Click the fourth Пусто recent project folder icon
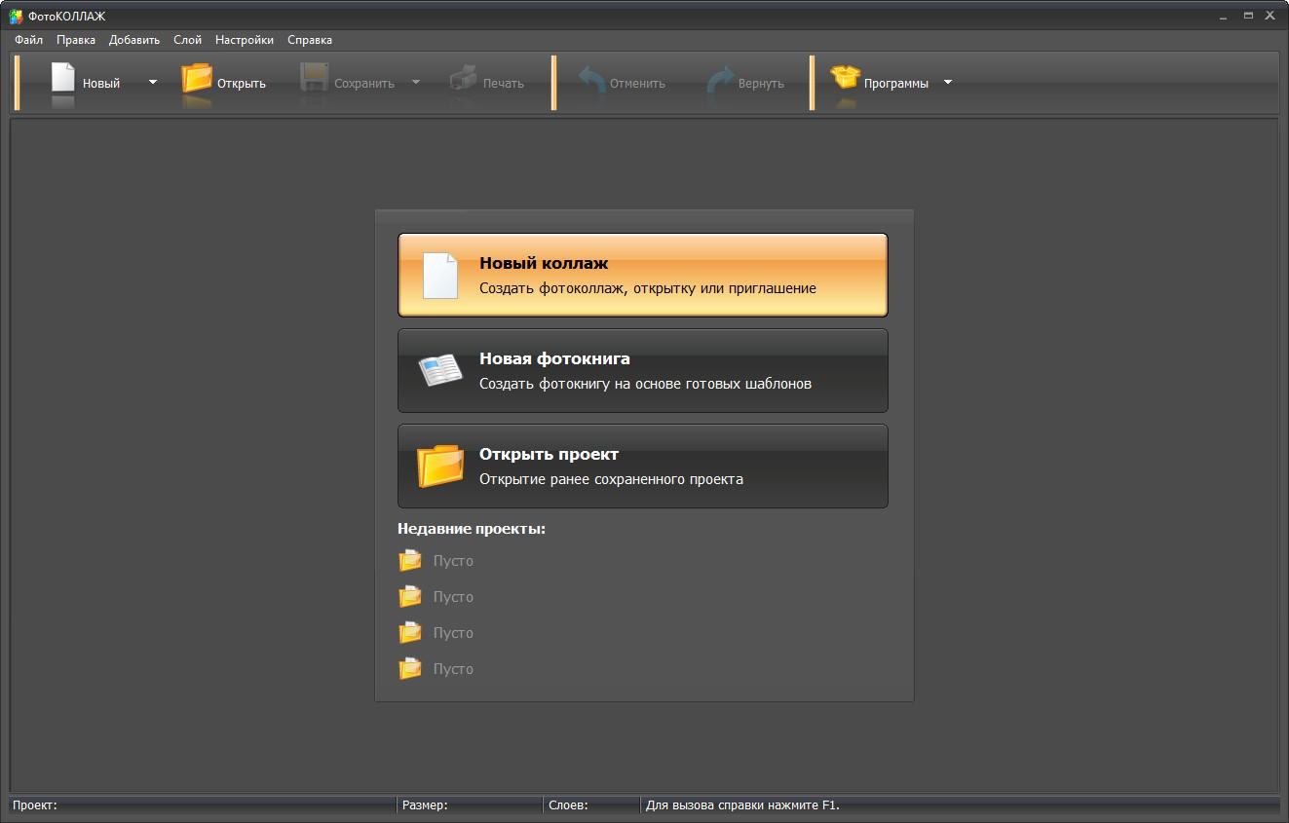Viewport: 1289px width, 823px height. click(410, 668)
